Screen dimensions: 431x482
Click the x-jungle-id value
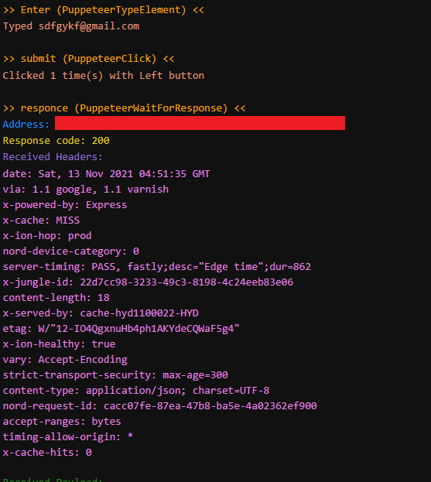click(x=186, y=282)
